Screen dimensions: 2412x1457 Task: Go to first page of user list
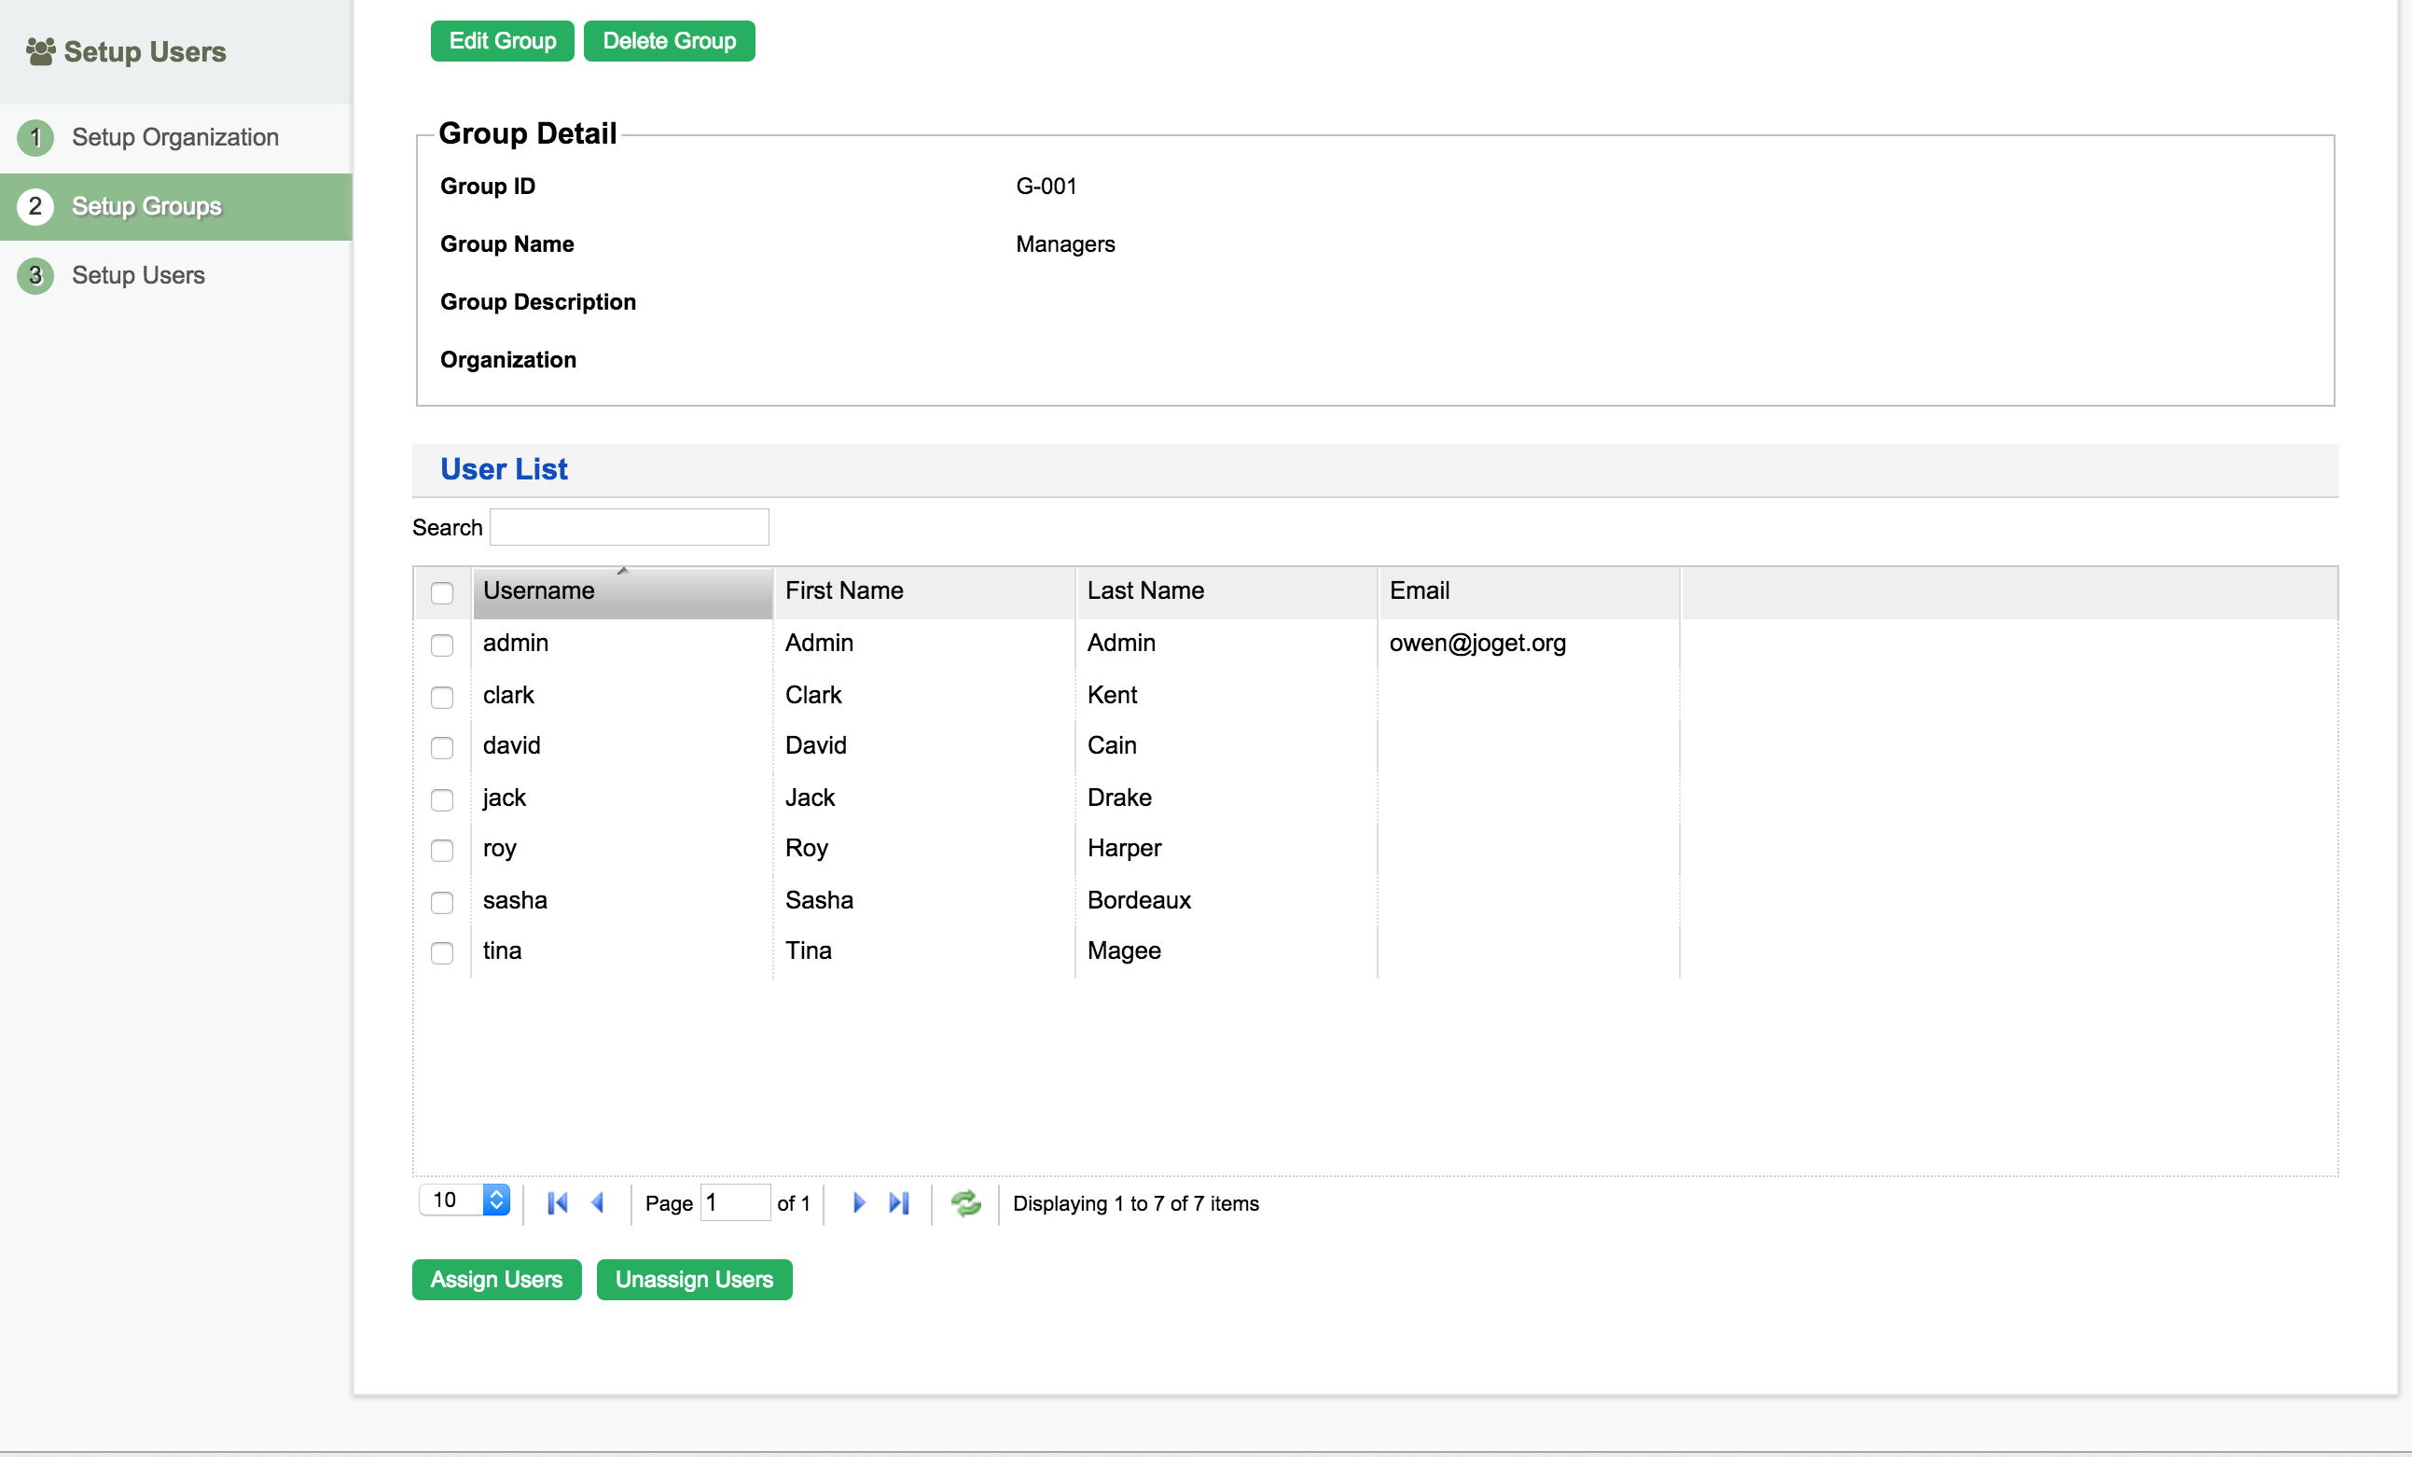click(x=557, y=1202)
